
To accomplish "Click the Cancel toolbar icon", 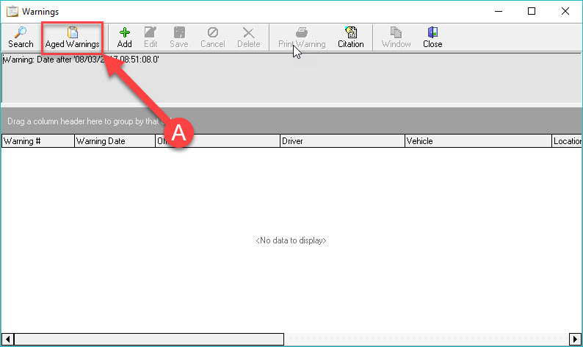I will click(x=212, y=32).
